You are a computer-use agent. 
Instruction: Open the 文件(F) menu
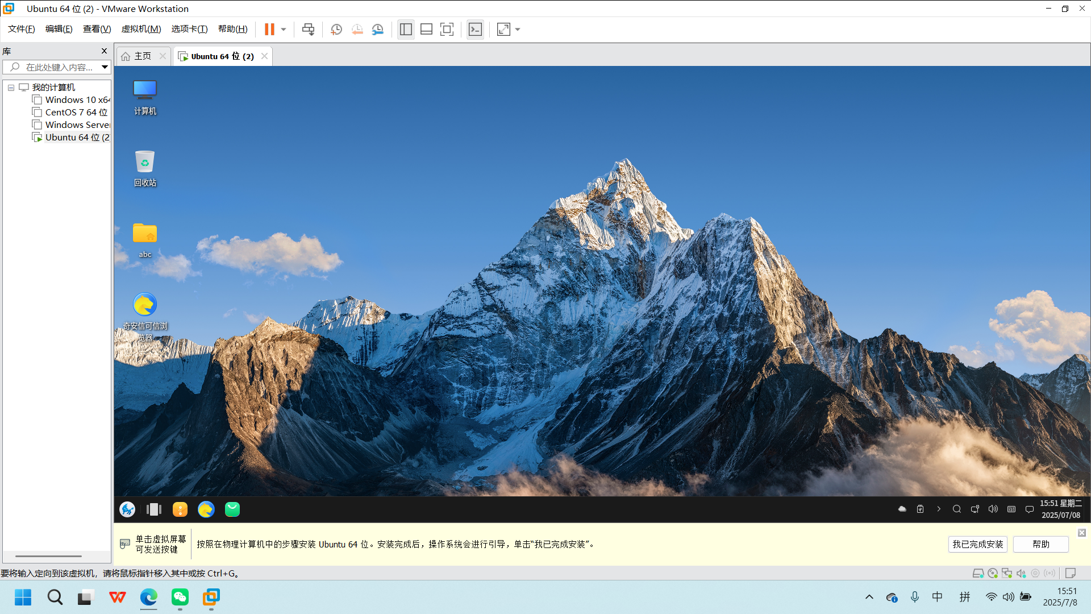pos(22,29)
